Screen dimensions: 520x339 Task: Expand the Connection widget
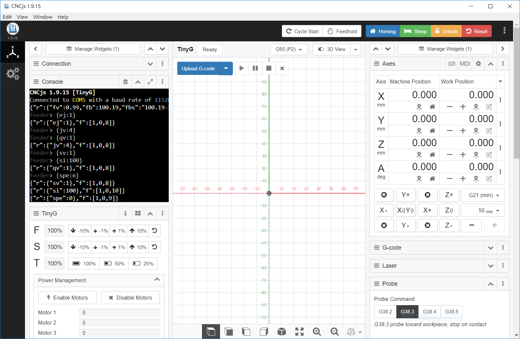coord(150,64)
